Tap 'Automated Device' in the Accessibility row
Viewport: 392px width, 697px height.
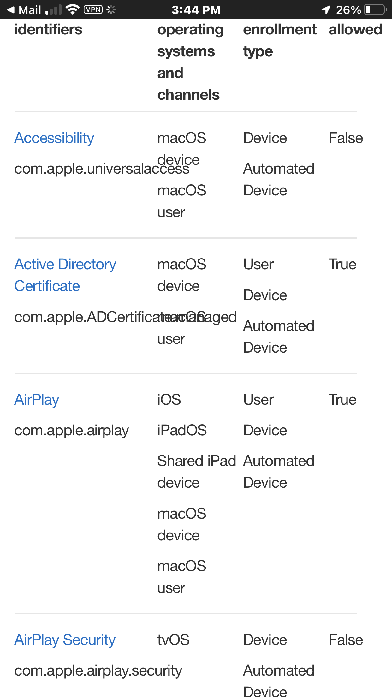[x=279, y=180]
